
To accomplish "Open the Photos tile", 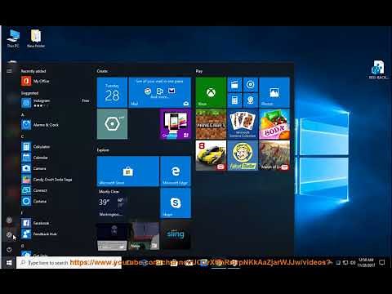I will click(x=274, y=92).
